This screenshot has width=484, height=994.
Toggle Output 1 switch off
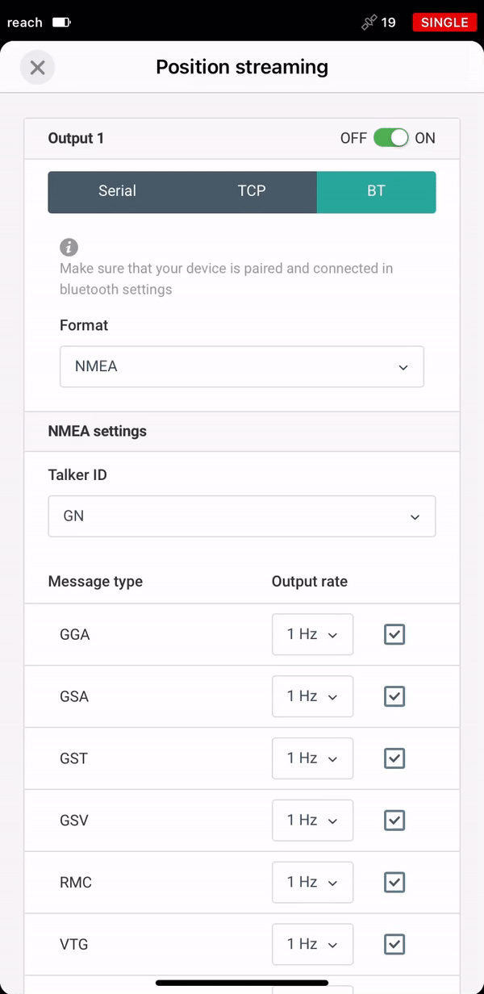[391, 138]
